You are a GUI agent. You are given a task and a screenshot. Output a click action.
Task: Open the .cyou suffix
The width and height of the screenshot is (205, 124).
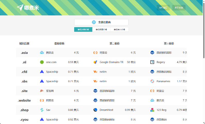coord(24,120)
